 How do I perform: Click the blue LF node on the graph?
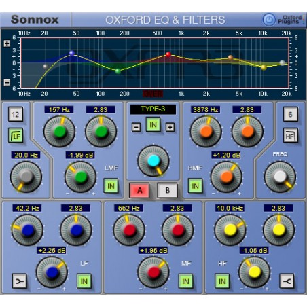click(72, 54)
